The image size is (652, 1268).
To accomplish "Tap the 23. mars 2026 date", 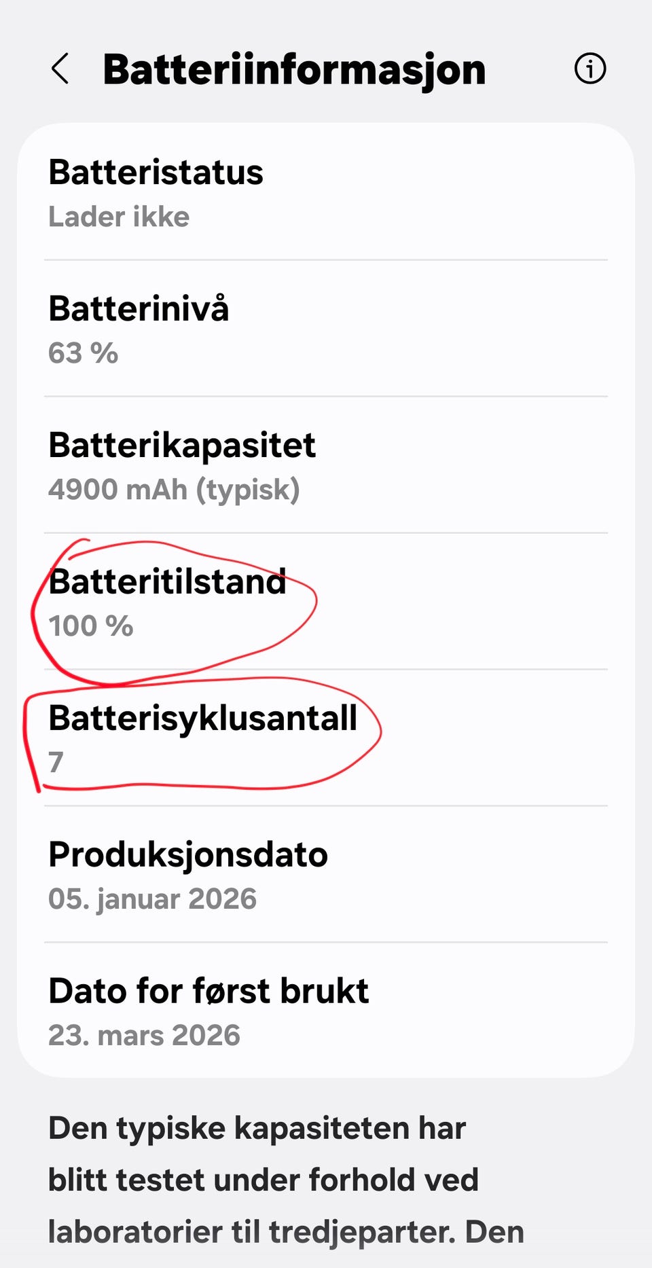I will [x=144, y=1036].
